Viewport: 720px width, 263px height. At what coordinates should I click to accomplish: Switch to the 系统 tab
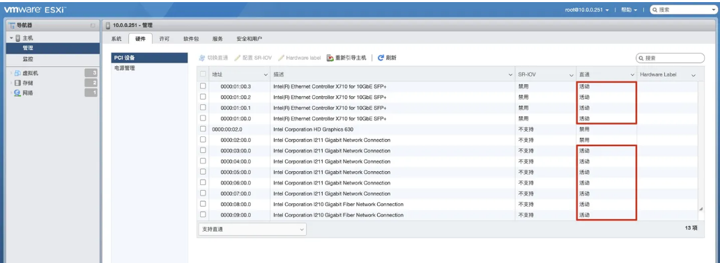tap(116, 39)
